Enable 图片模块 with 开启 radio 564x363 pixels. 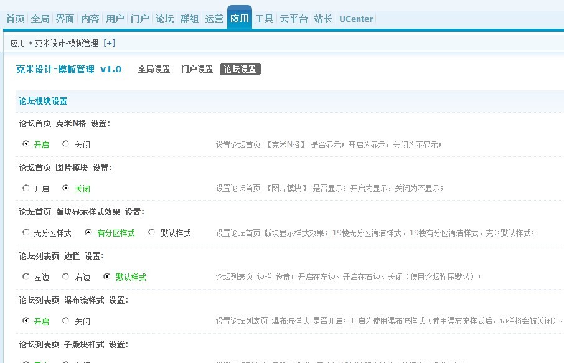[26, 188]
